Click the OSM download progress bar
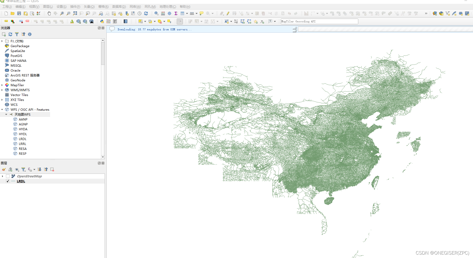Screen dimensions: 473x258 [385, 29]
